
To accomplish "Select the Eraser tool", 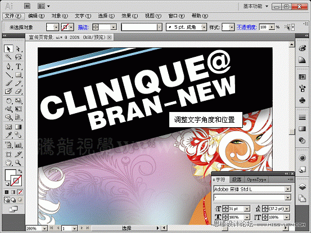I will (18, 91).
